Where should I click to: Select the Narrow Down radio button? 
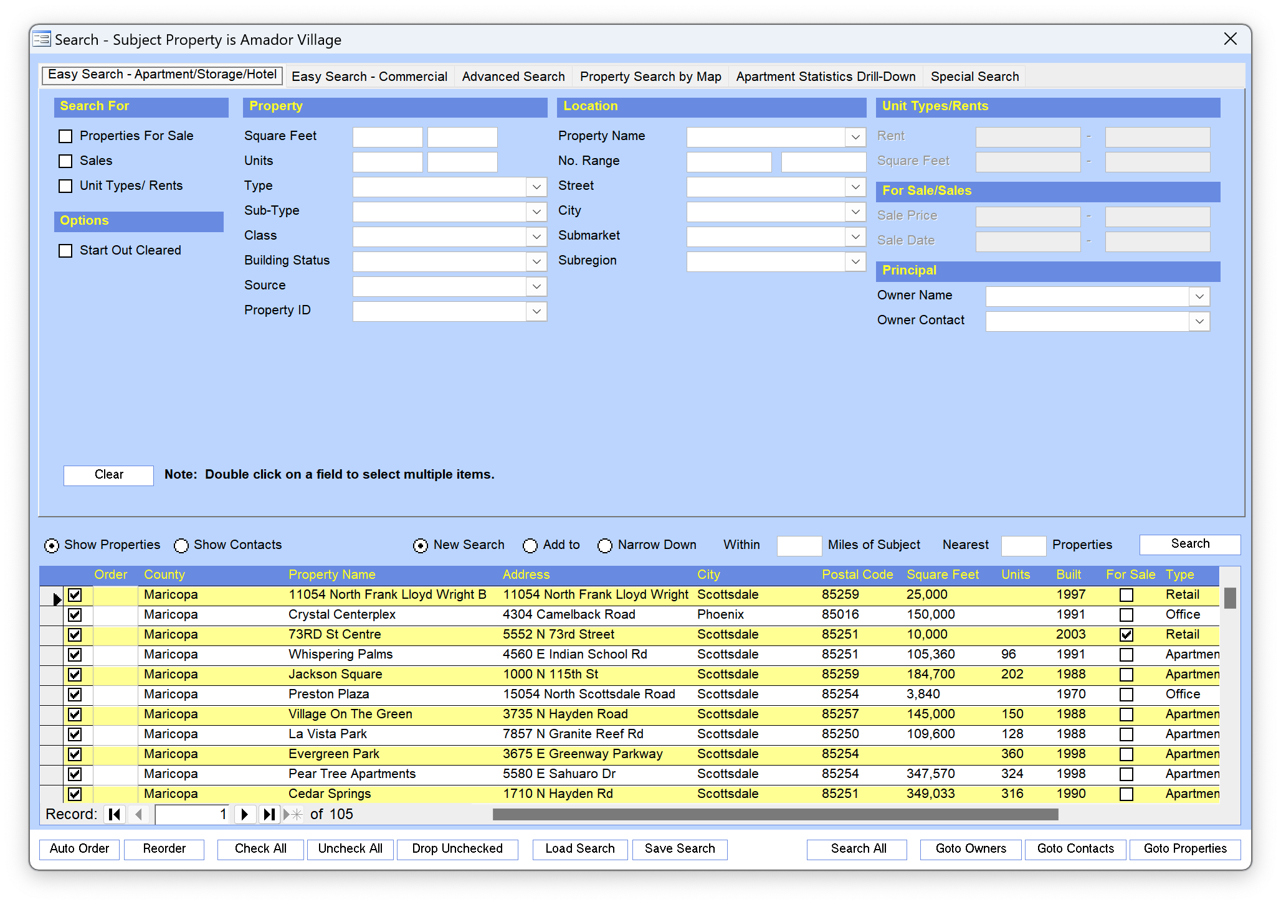point(604,545)
